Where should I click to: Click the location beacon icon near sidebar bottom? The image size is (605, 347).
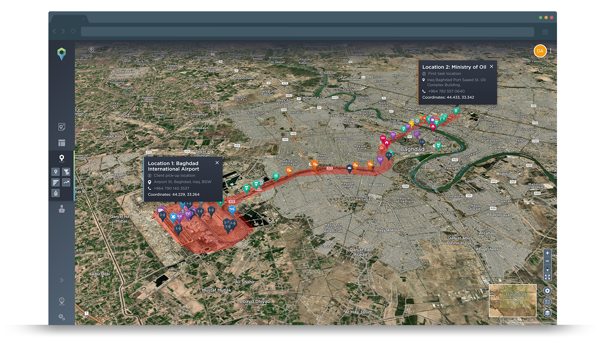[62, 301]
